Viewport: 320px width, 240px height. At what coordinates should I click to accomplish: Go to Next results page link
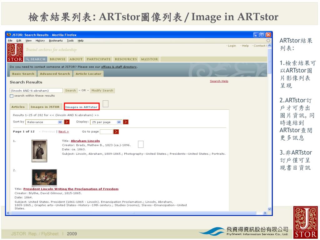coord(63,132)
